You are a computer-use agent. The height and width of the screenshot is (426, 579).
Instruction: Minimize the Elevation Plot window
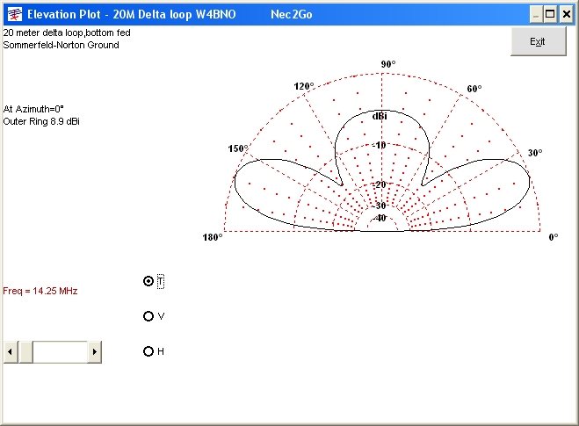tap(536, 14)
